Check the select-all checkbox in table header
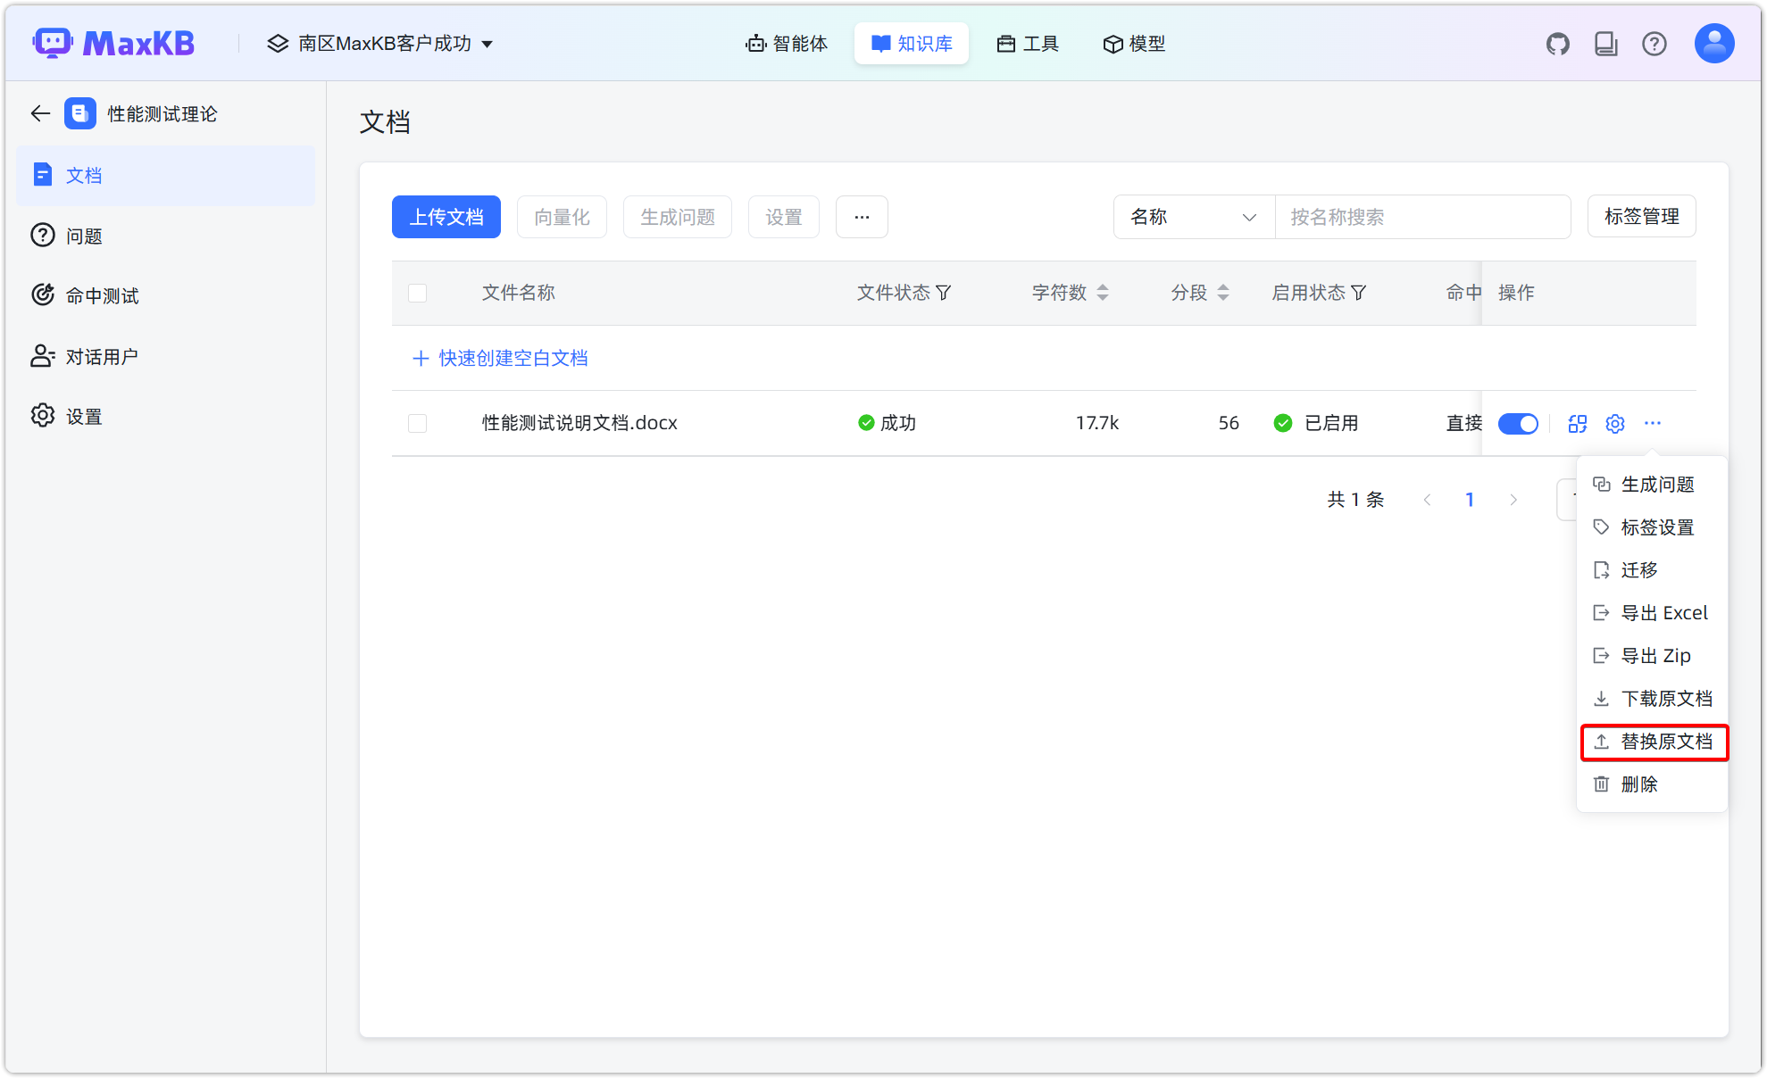 click(x=417, y=293)
